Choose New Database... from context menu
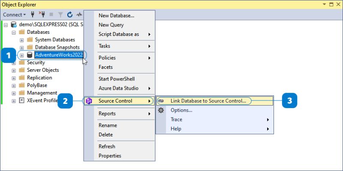The height and width of the screenshot is (171, 343). coord(120,15)
